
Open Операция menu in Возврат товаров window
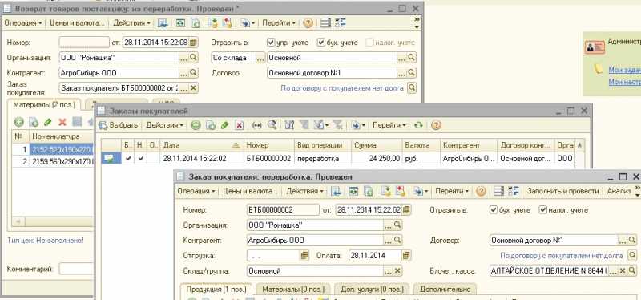point(23,23)
